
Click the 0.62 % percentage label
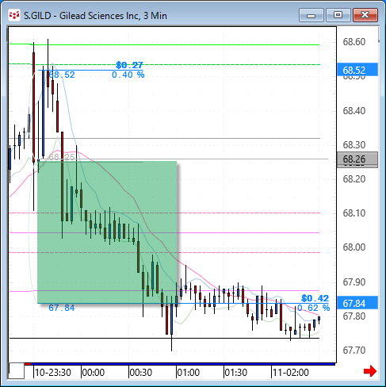tap(313, 308)
